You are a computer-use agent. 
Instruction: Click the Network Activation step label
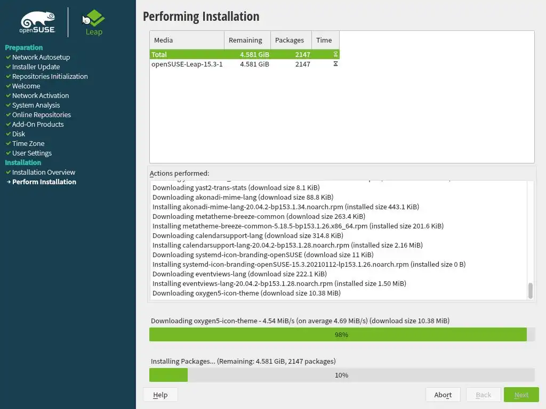point(41,95)
